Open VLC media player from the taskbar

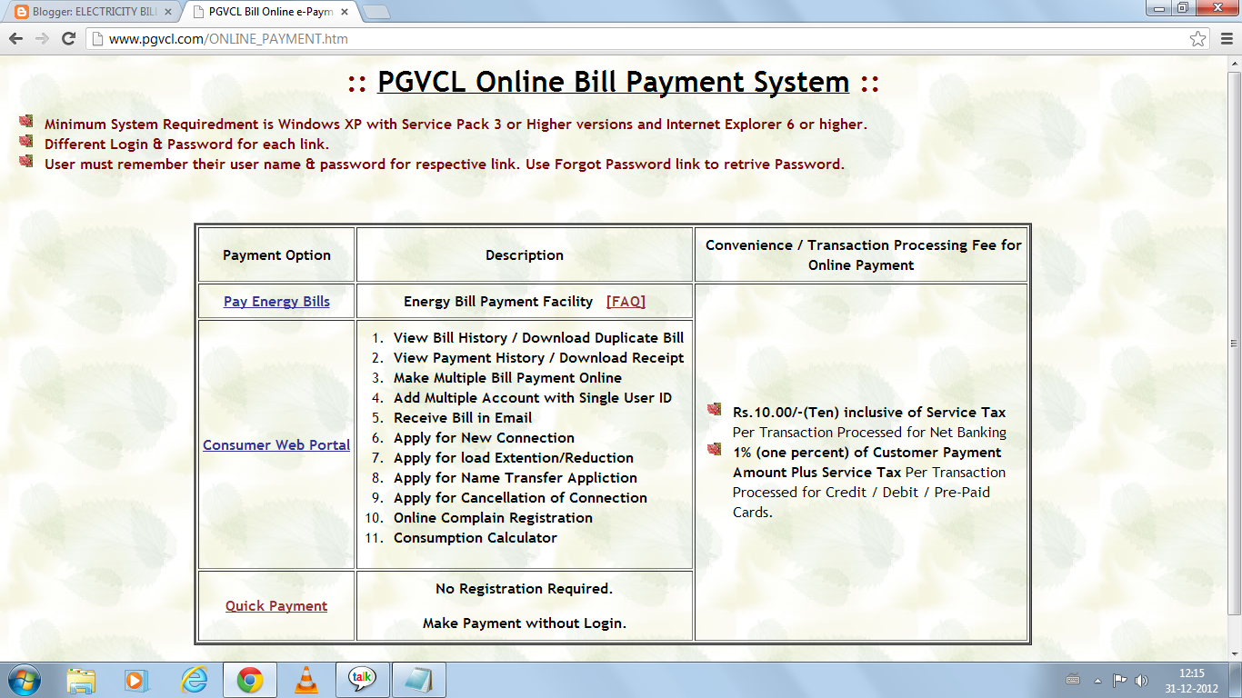(306, 679)
